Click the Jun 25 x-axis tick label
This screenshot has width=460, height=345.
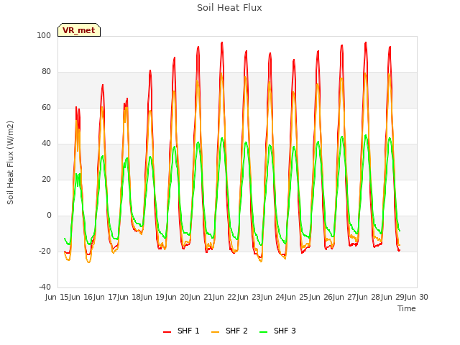click(x=298, y=297)
